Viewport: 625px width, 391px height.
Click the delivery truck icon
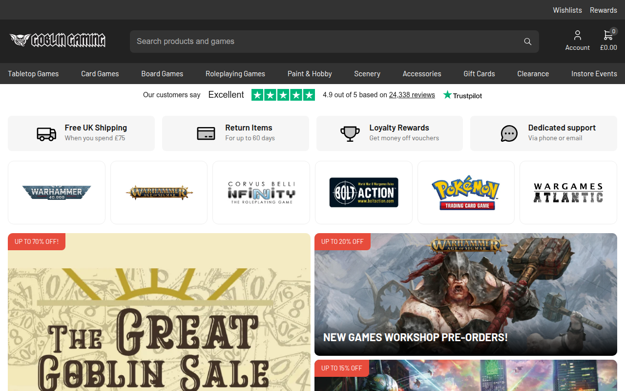[46, 133]
